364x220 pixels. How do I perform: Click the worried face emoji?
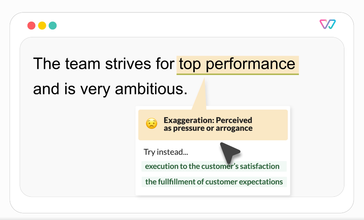151,124
